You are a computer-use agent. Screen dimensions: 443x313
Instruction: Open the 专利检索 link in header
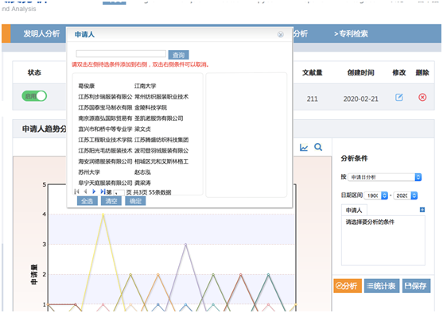351,34
